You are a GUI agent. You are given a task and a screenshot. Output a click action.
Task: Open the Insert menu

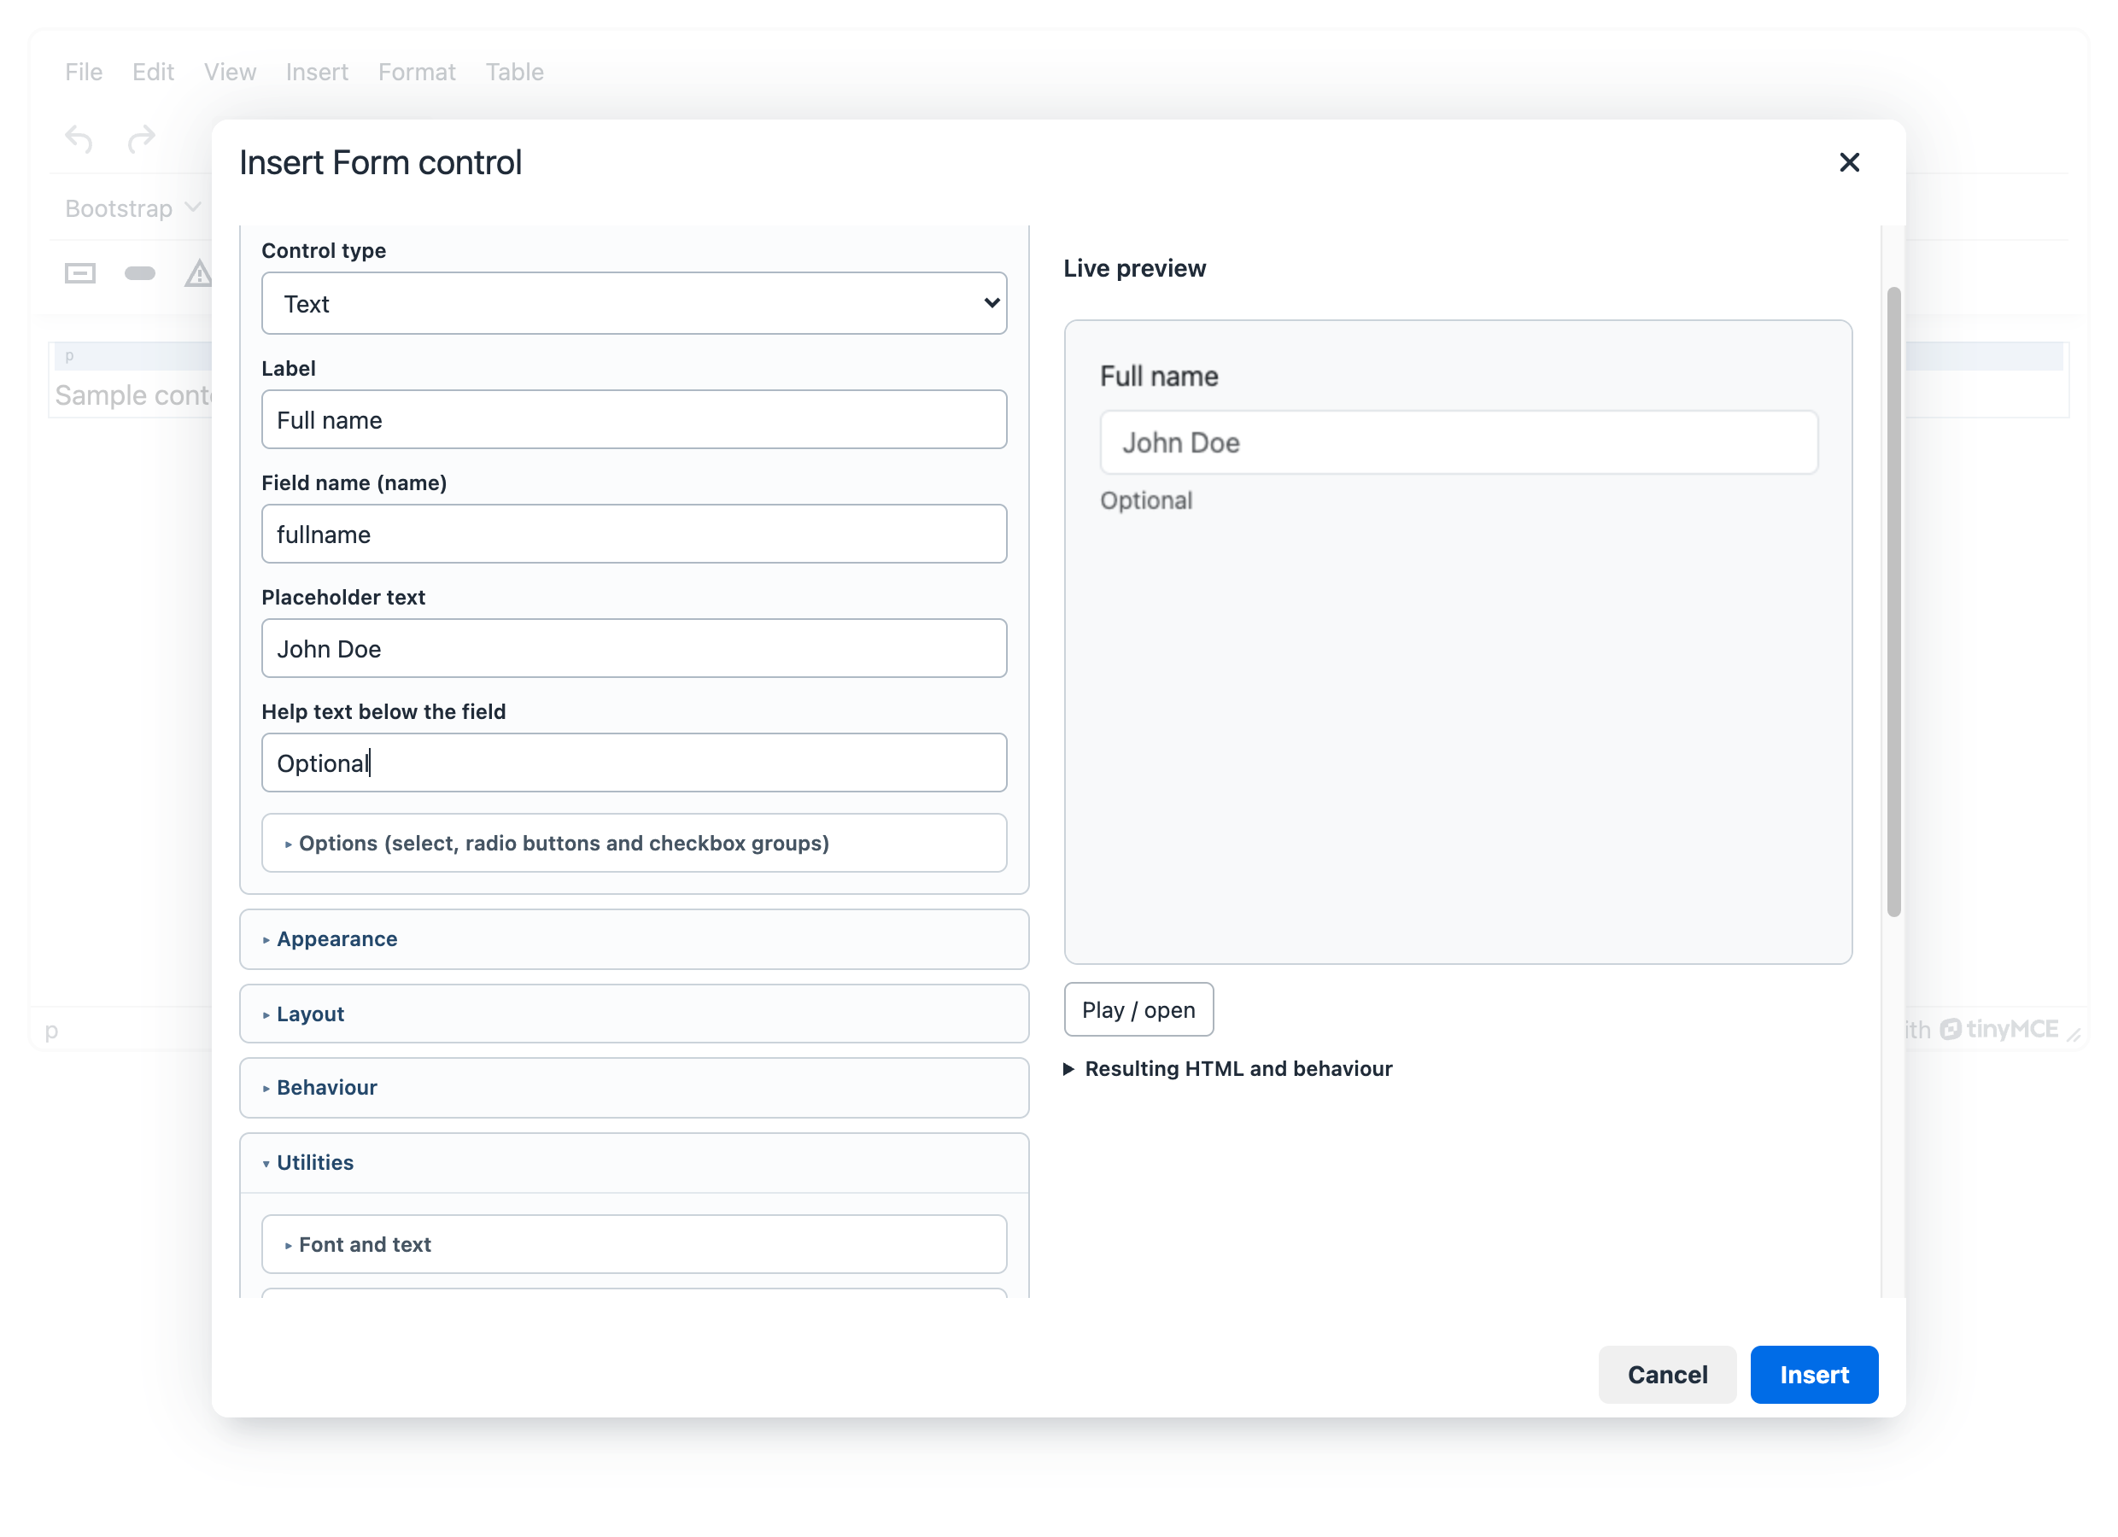317,72
